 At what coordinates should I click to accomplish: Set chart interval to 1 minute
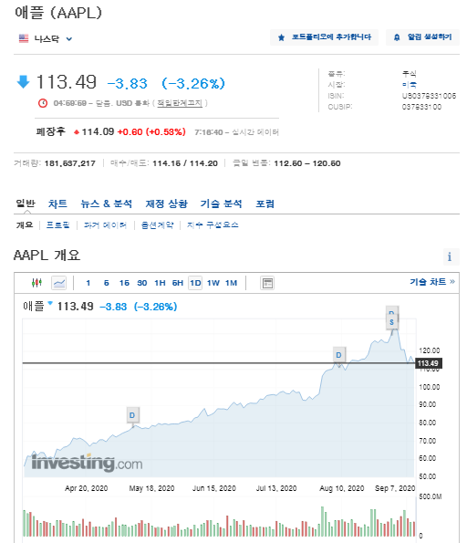tap(88, 283)
